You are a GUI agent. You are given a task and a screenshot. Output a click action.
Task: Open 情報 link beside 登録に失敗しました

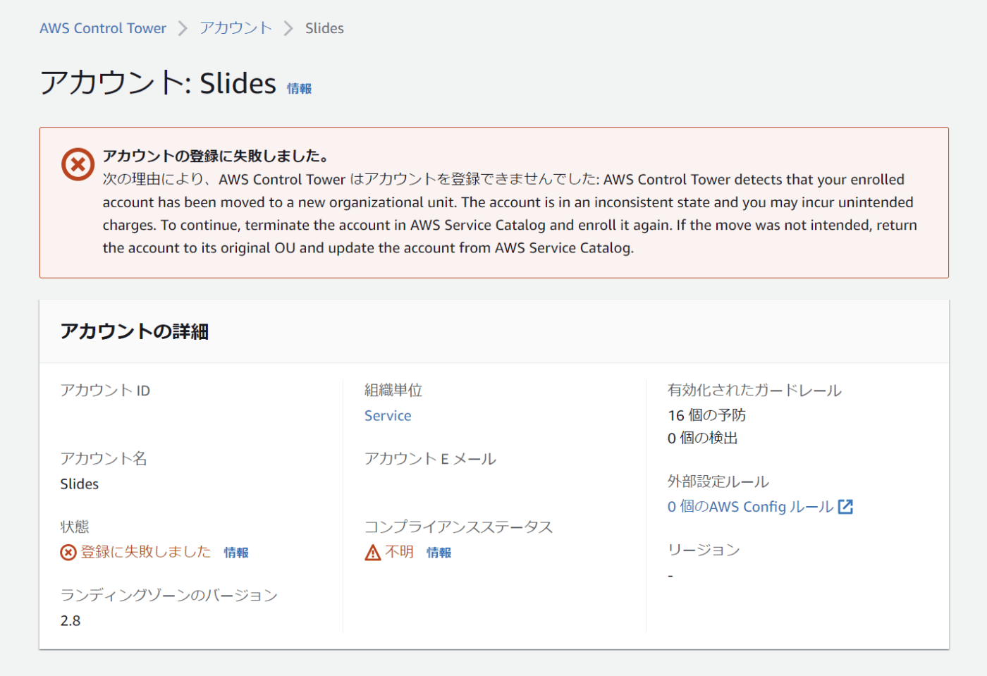[x=236, y=553]
